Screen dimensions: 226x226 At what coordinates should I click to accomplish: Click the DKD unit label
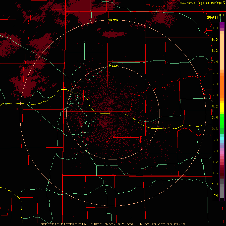(220, 15)
